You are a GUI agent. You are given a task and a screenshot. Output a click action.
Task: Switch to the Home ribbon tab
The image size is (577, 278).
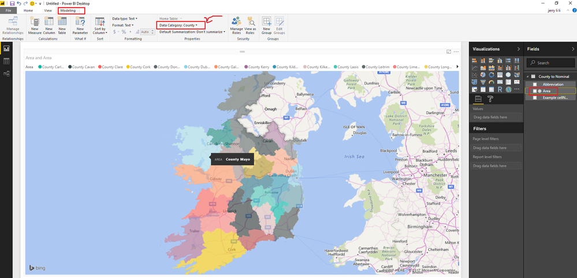pos(28,10)
